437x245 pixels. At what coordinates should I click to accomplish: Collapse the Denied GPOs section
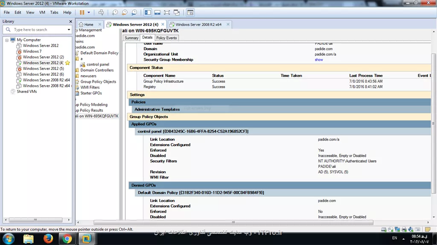coord(280,185)
